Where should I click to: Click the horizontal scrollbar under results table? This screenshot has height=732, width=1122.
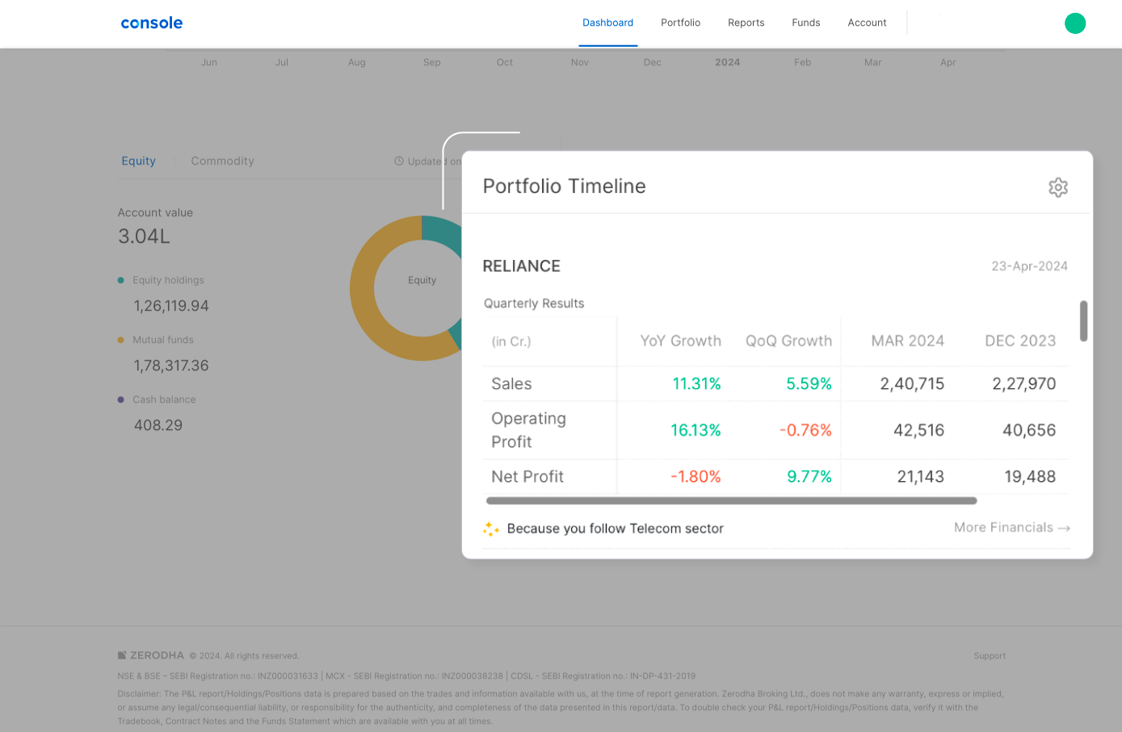732,501
